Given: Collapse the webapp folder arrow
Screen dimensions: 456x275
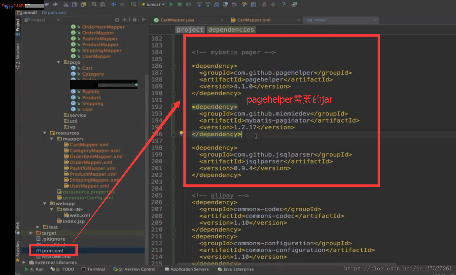Looking at the screenshot, I should click(45, 203).
